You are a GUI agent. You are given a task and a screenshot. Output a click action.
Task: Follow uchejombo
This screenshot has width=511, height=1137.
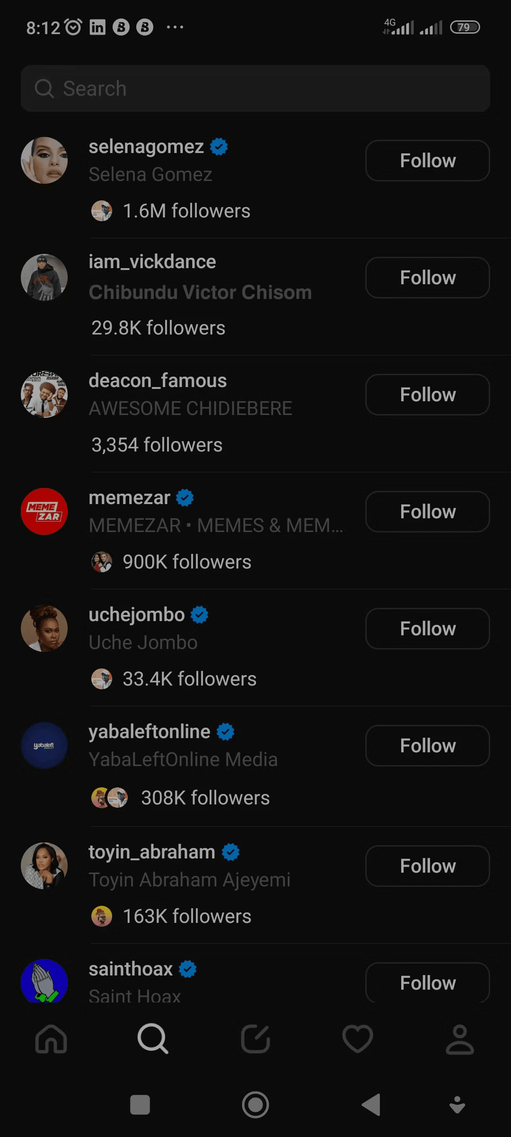[427, 629]
